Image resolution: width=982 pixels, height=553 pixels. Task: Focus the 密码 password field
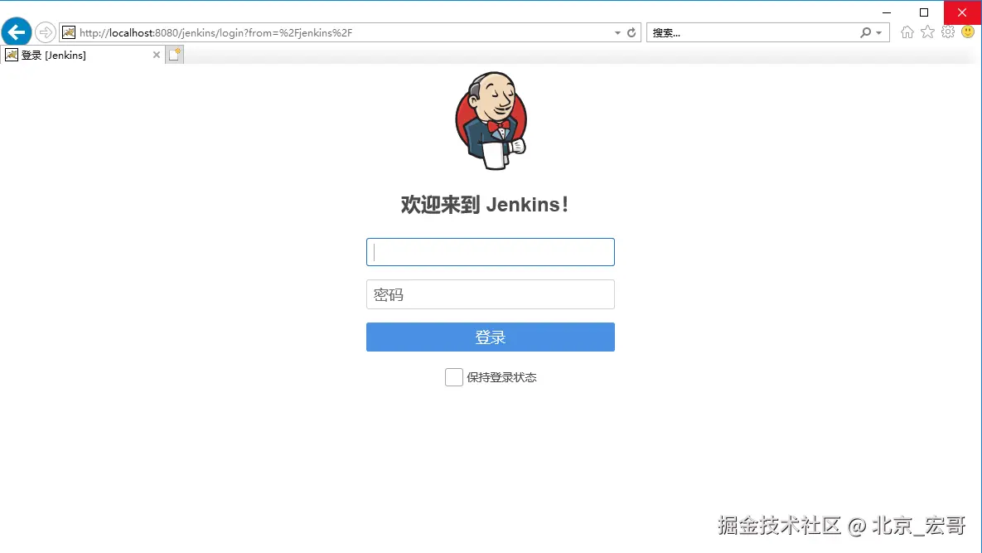point(491,294)
